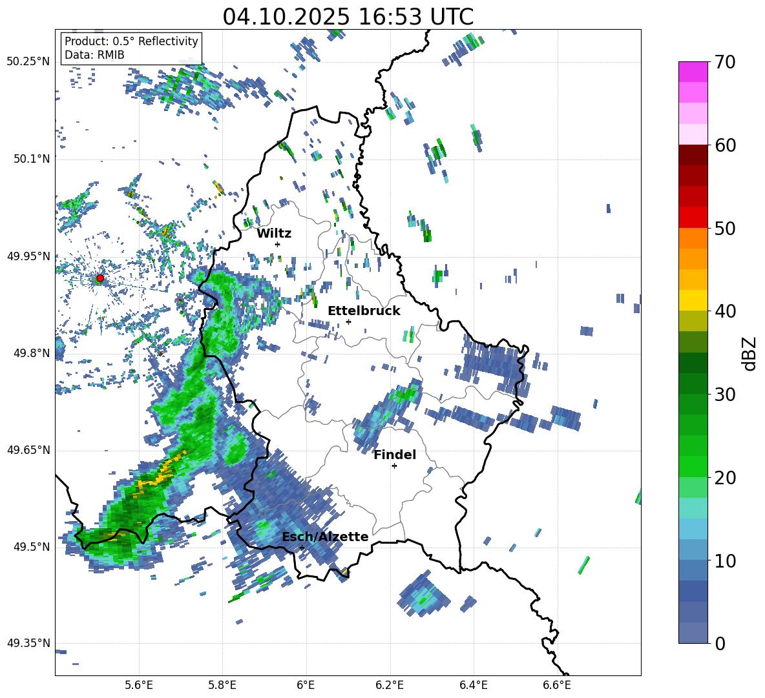
Task: Click the 49.5°N latitude label
Action: click(x=31, y=546)
